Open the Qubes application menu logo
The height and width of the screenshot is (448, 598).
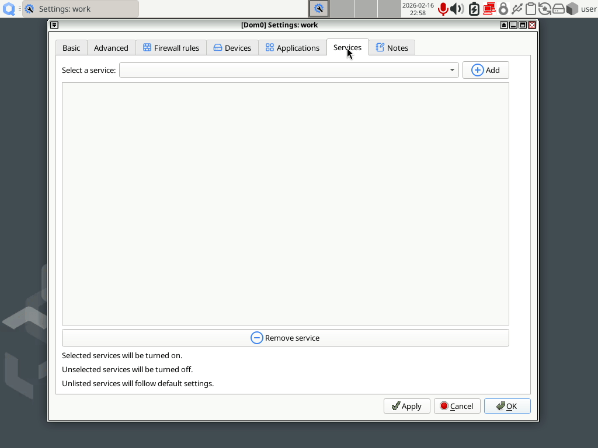[9, 9]
